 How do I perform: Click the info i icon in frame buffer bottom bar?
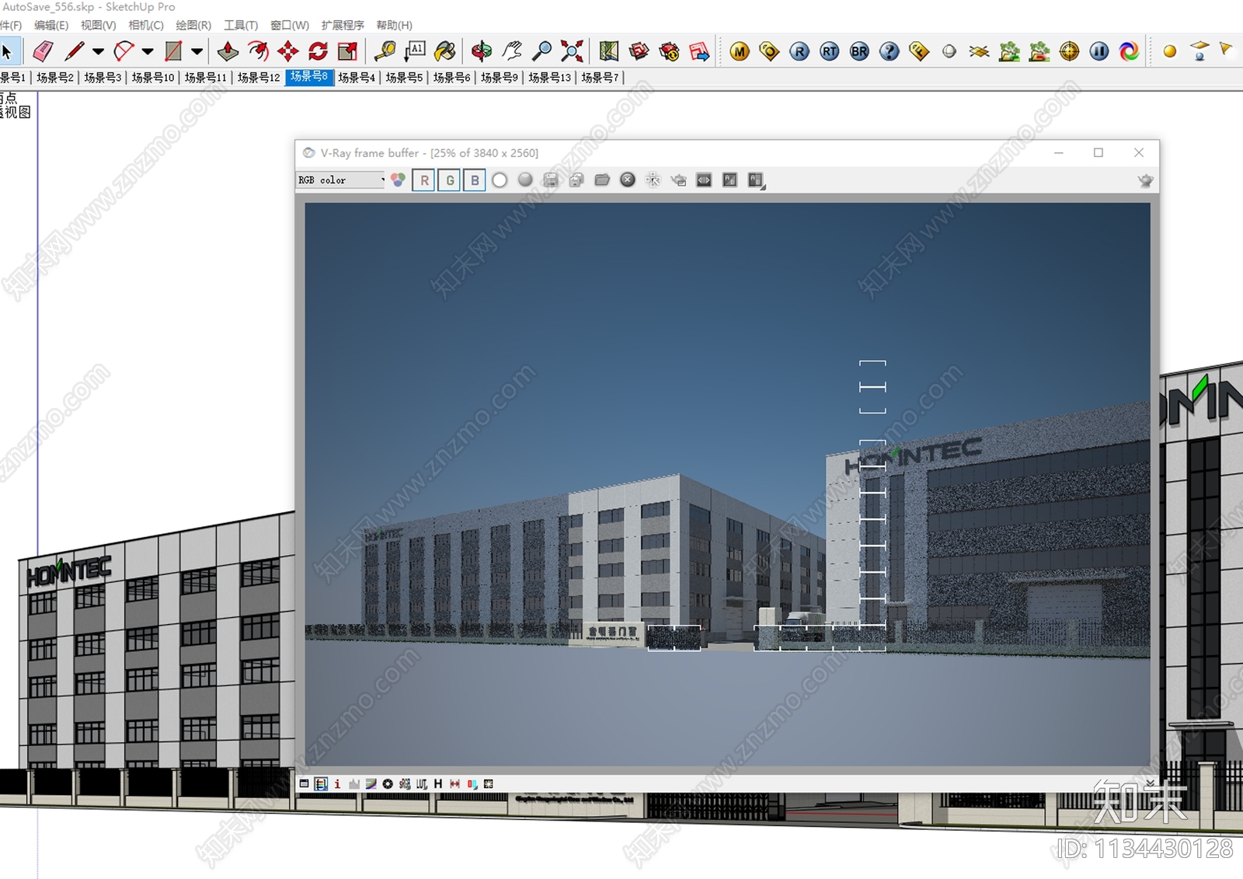pyautogui.click(x=337, y=784)
